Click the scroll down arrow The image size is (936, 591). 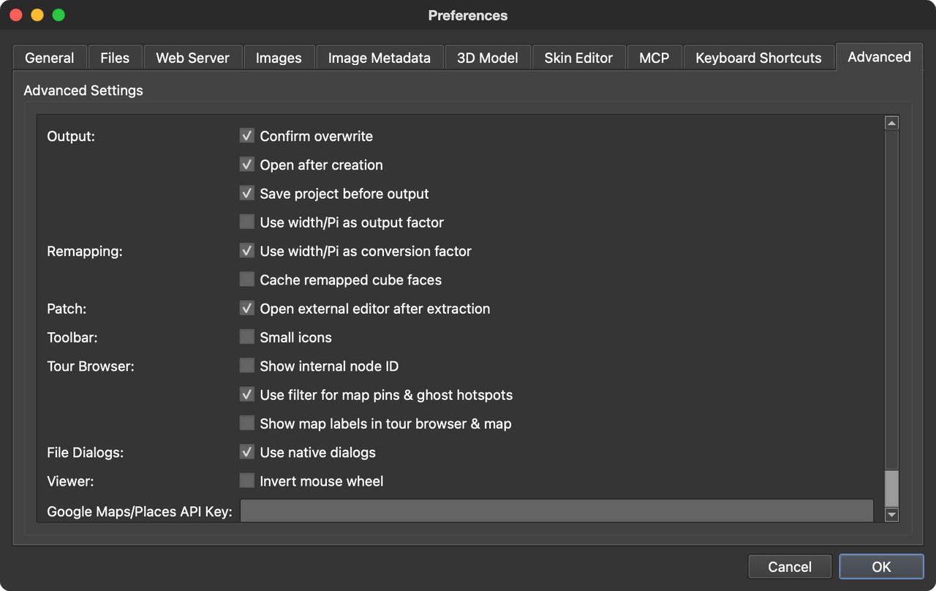(x=891, y=515)
